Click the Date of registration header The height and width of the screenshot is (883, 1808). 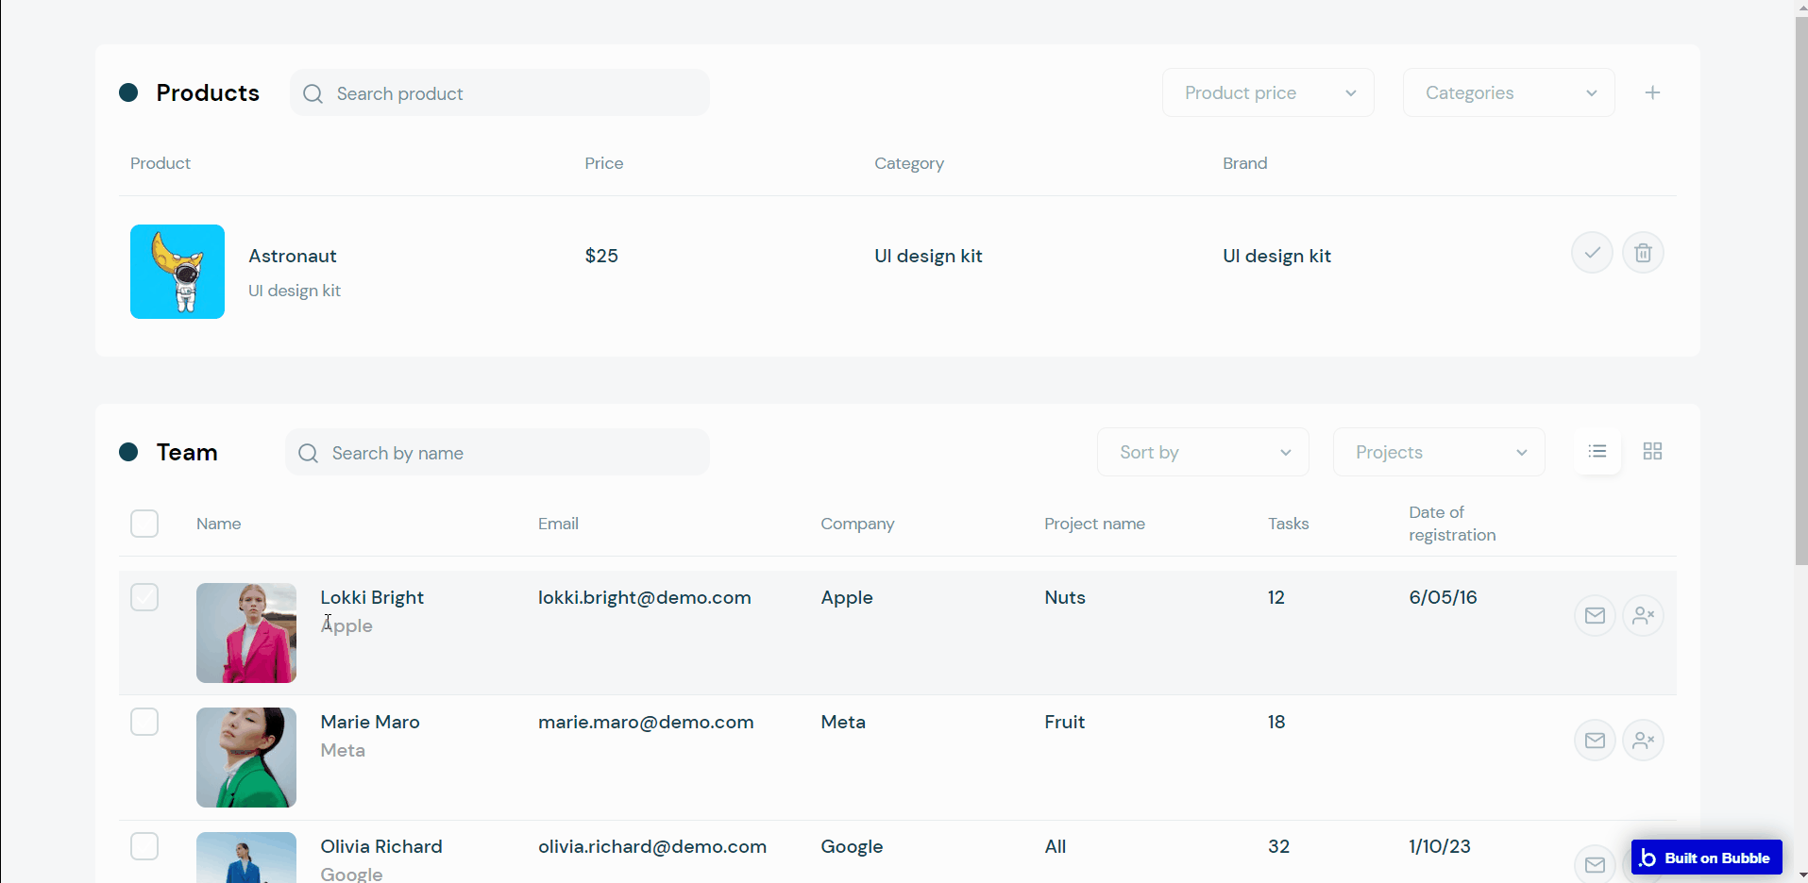tap(1452, 524)
